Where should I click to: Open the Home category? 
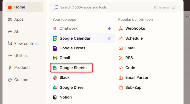pos(24,7)
